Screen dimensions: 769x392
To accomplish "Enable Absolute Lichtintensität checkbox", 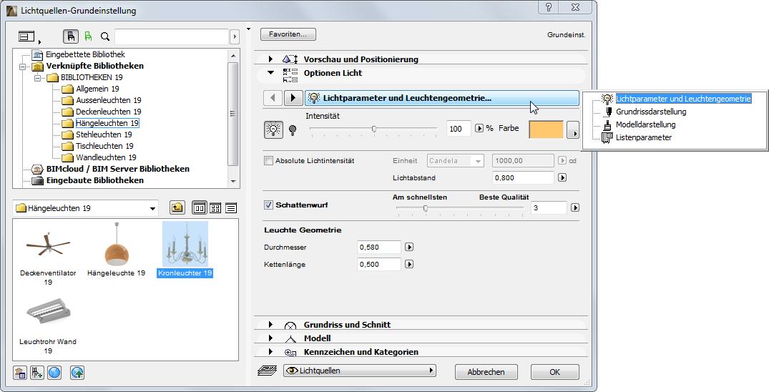I will [268, 160].
